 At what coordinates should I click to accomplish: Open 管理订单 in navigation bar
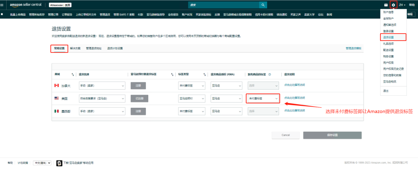tap(53, 15)
